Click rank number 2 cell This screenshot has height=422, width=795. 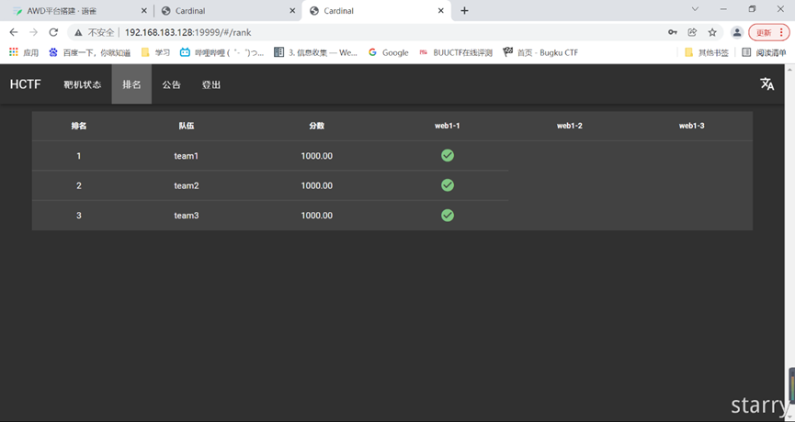pos(79,185)
